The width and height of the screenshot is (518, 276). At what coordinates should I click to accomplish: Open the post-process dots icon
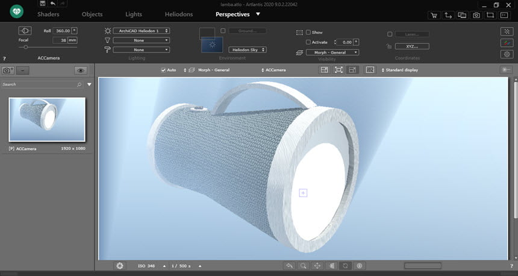[507, 31]
